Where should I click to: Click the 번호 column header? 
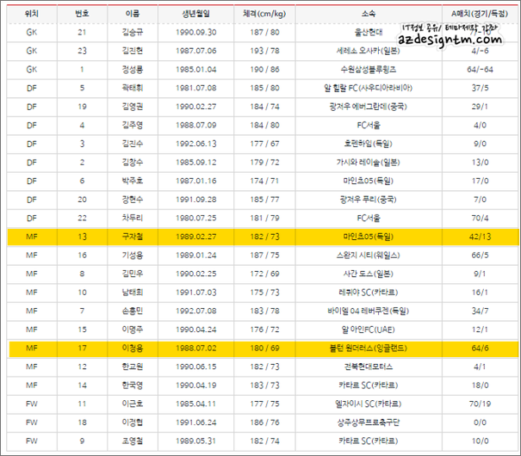click(x=82, y=14)
